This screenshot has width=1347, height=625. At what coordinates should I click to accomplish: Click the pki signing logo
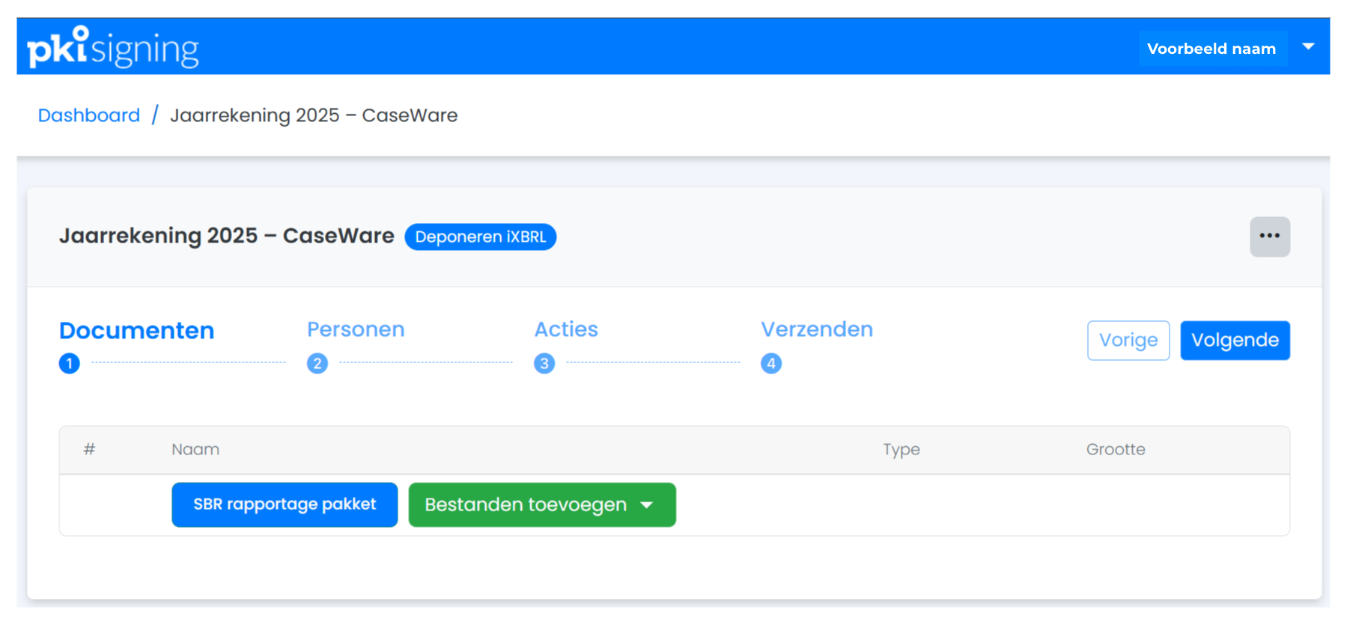coord(113,47)
